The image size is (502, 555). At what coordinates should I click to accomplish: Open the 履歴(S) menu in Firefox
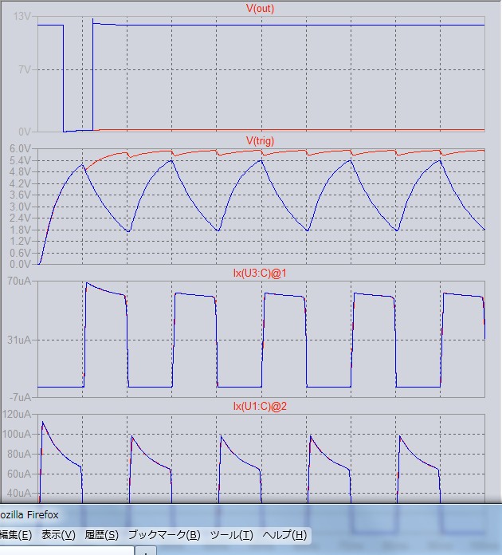click(101, 535)
